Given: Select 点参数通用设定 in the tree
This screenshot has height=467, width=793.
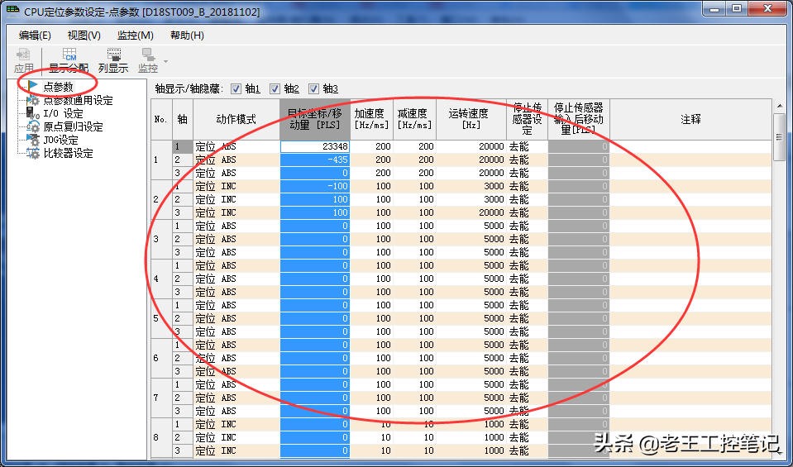Looking at the screenshot, I should pyautogui.click(x=78, y=100).
